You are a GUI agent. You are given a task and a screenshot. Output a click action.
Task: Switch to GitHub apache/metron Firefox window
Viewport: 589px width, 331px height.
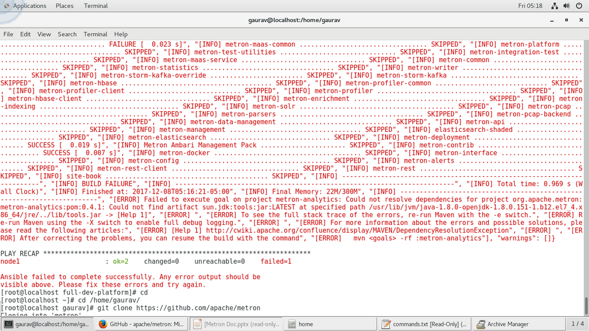142,324
